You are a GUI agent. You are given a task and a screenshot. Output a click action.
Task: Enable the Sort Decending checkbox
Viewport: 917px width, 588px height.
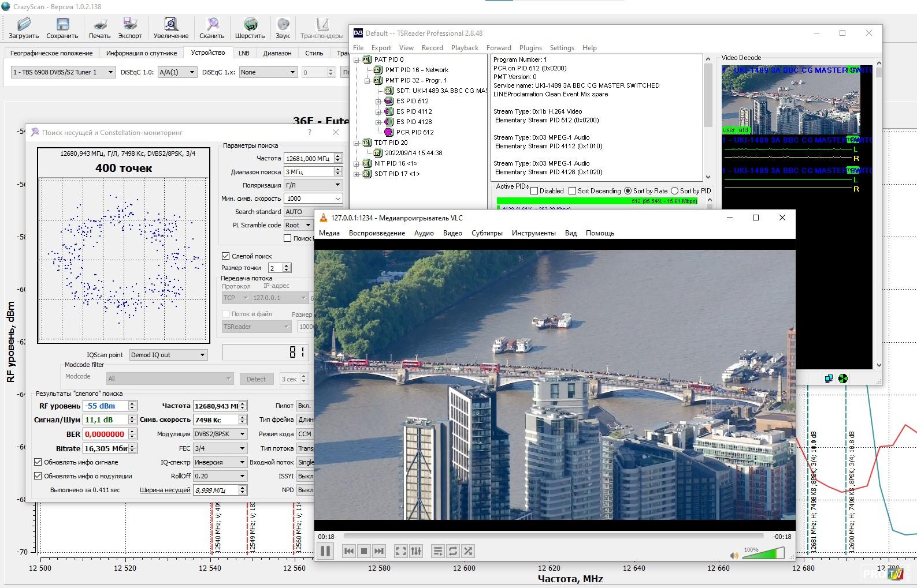572,191
